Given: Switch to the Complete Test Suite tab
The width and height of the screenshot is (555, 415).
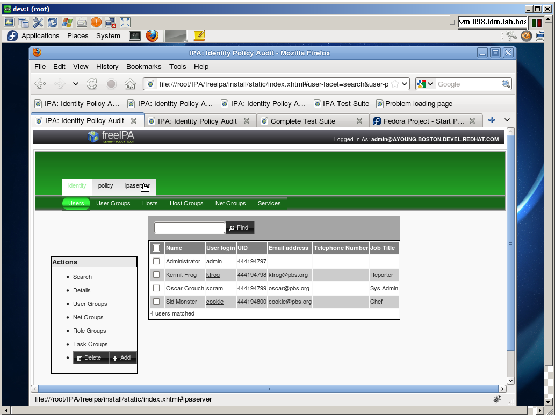Looking at the screenshot, I should (303, 121).
